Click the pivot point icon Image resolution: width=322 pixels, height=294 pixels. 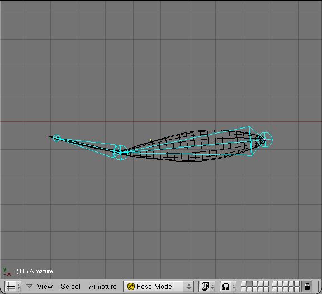226,286
